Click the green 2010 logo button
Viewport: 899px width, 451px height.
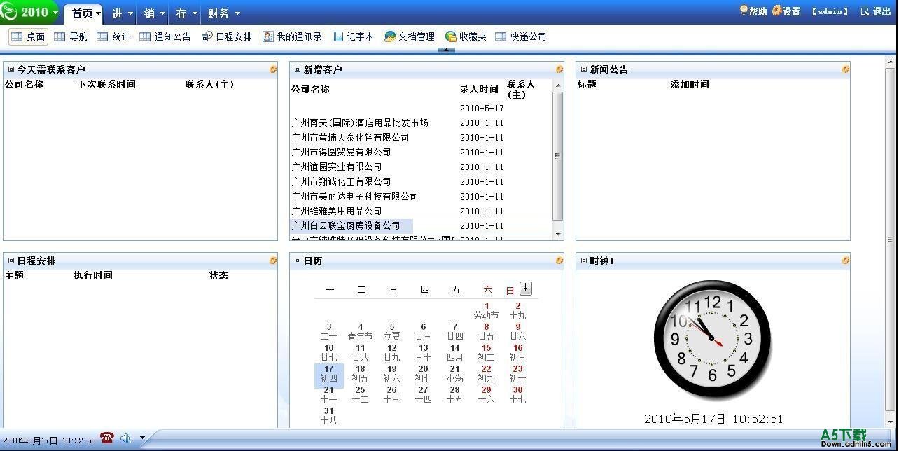point(29,12)
